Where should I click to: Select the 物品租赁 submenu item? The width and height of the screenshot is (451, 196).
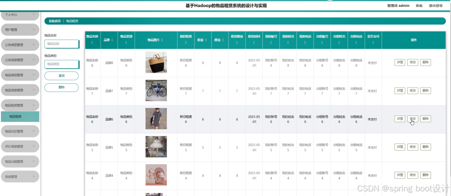pos(20,117)
